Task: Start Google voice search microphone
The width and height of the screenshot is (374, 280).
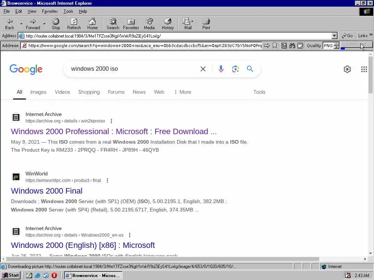Action: click(221, 69)
